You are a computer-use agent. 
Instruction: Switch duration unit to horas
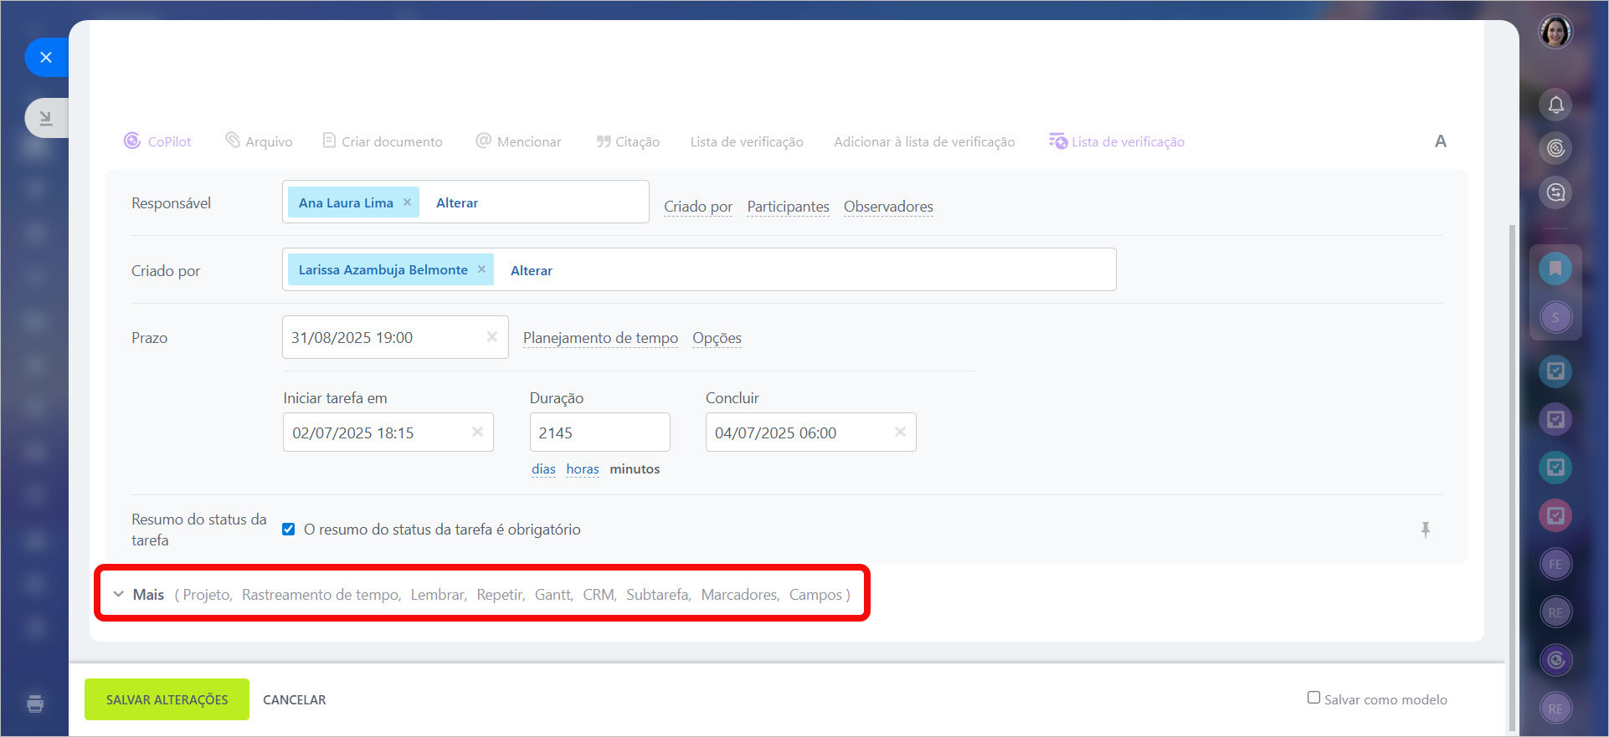(x=583, y=469)
